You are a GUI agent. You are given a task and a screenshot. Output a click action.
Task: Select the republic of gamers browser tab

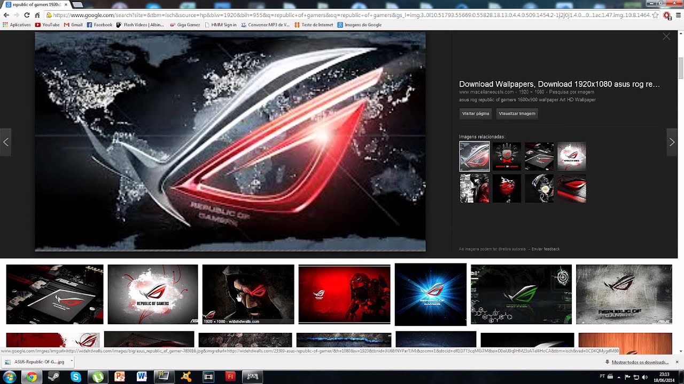pos(35,5)
